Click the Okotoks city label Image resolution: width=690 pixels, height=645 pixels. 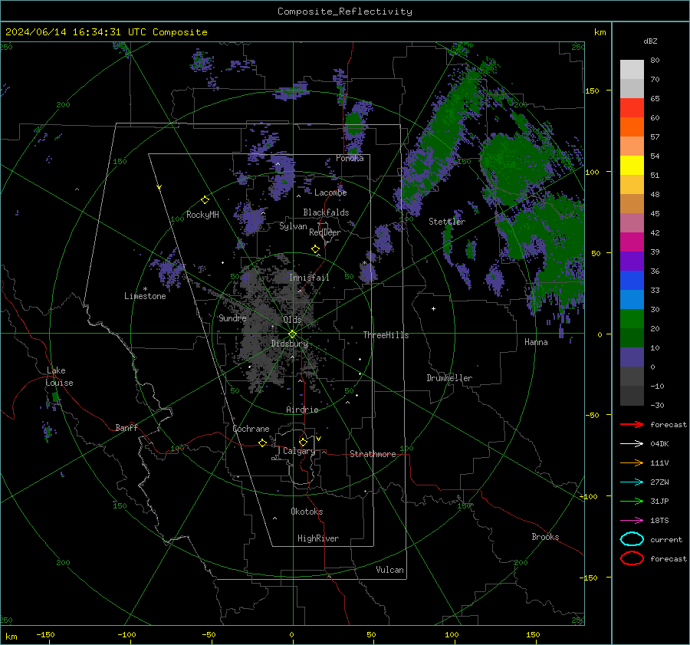[x=307, y=512]
